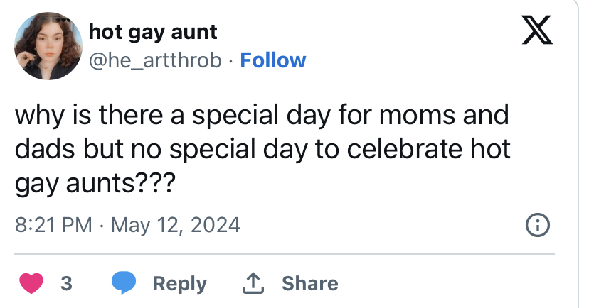
Task: Click the share upload arrow icon
Action: [253, 283]
